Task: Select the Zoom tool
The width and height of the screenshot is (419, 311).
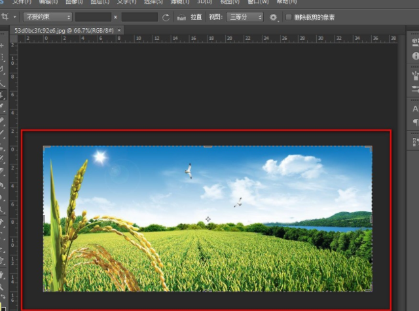Action: coord(2,287)
